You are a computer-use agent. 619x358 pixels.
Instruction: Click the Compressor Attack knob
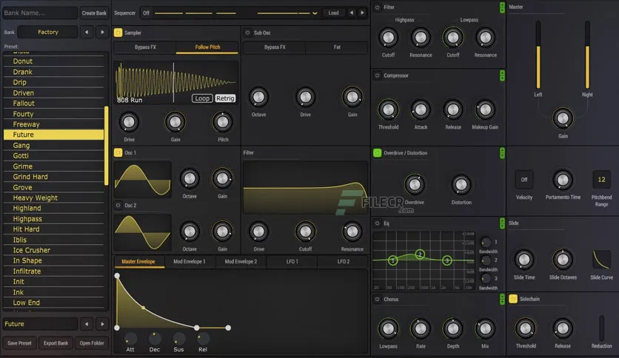pos(421,110)
